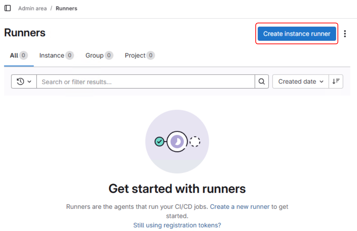The image size is (357, 231).
Task: Open the recent searches history dropdown
Action: [24, 82]
